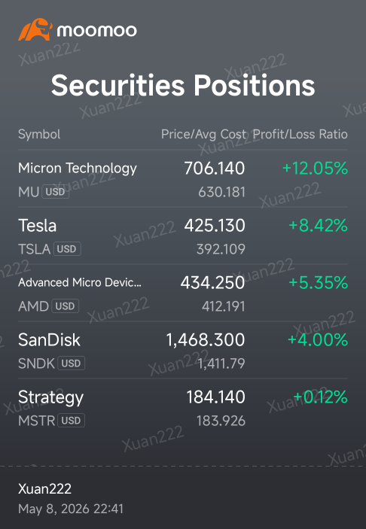Viewport: 366px width, 529px height.
Task: Open the Micron Technology position row
Action: tap(183, 179)
